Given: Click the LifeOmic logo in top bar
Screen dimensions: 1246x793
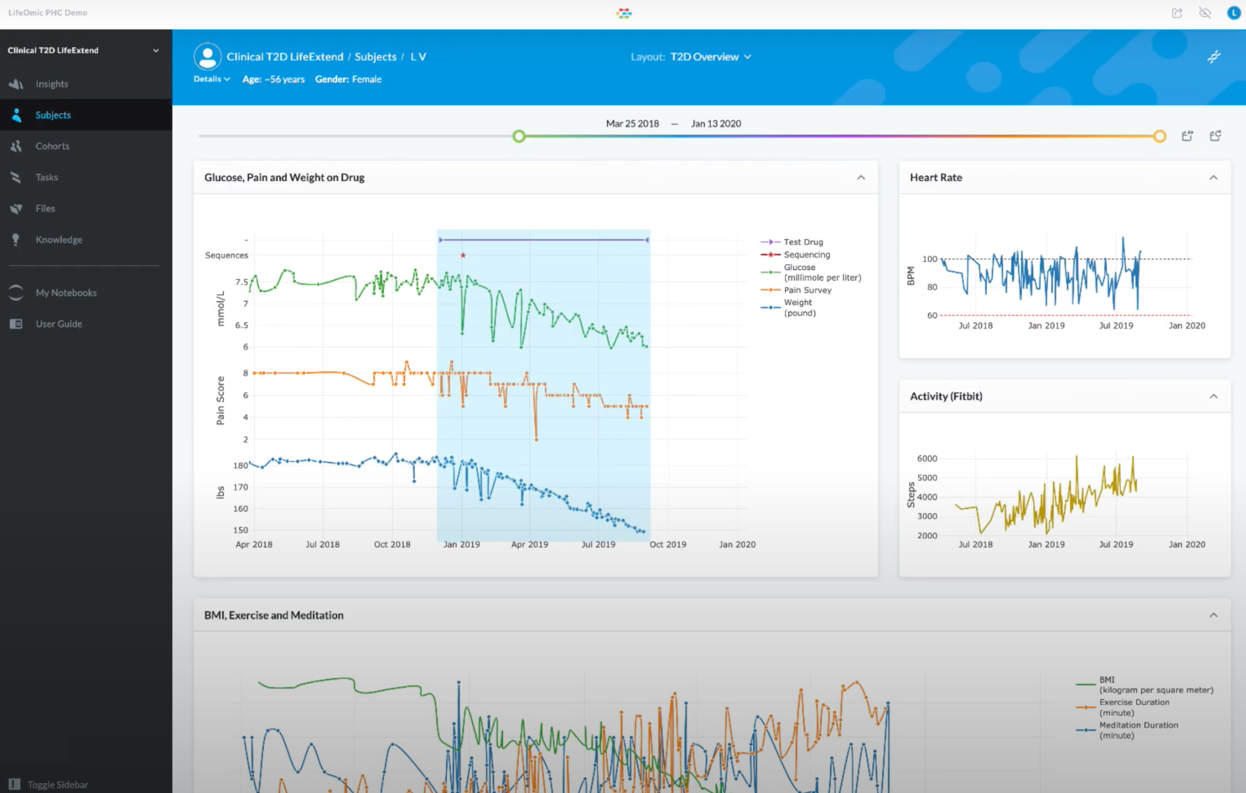Looking at the screenshot, I should tap(624, 13).
